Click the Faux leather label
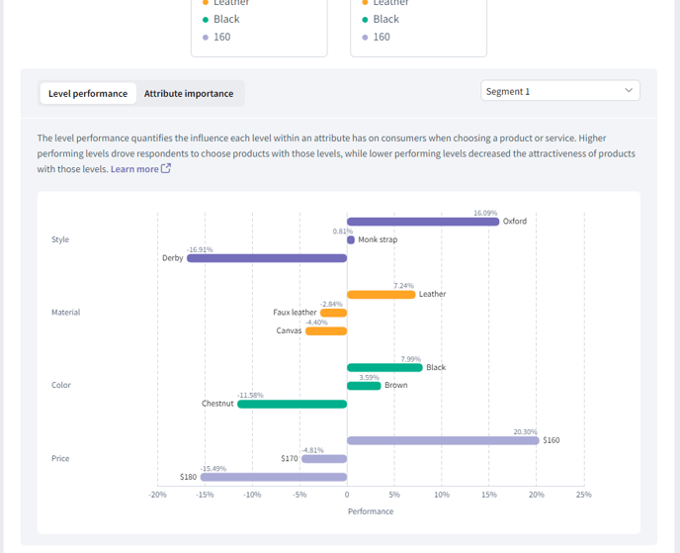The image size is (680, 553). coord(295,312)
